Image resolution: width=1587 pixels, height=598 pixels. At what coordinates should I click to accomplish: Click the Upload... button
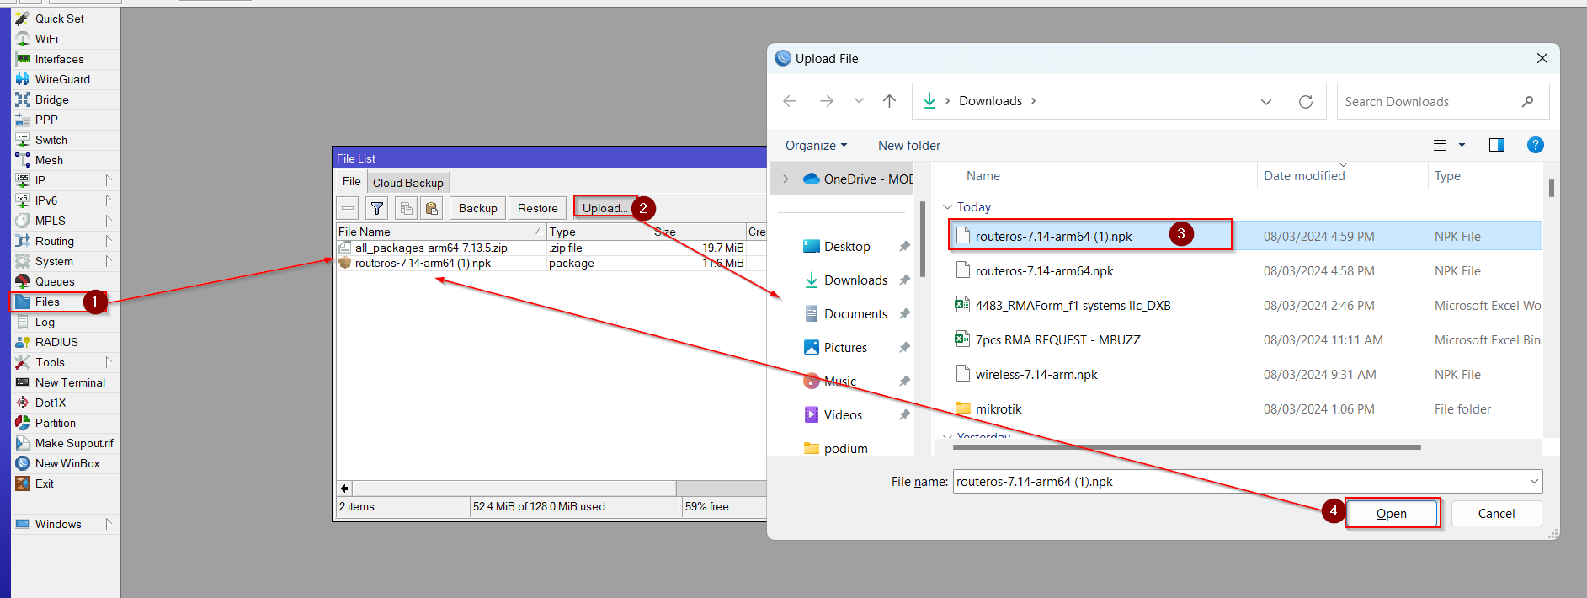click(x=604, y=208)
